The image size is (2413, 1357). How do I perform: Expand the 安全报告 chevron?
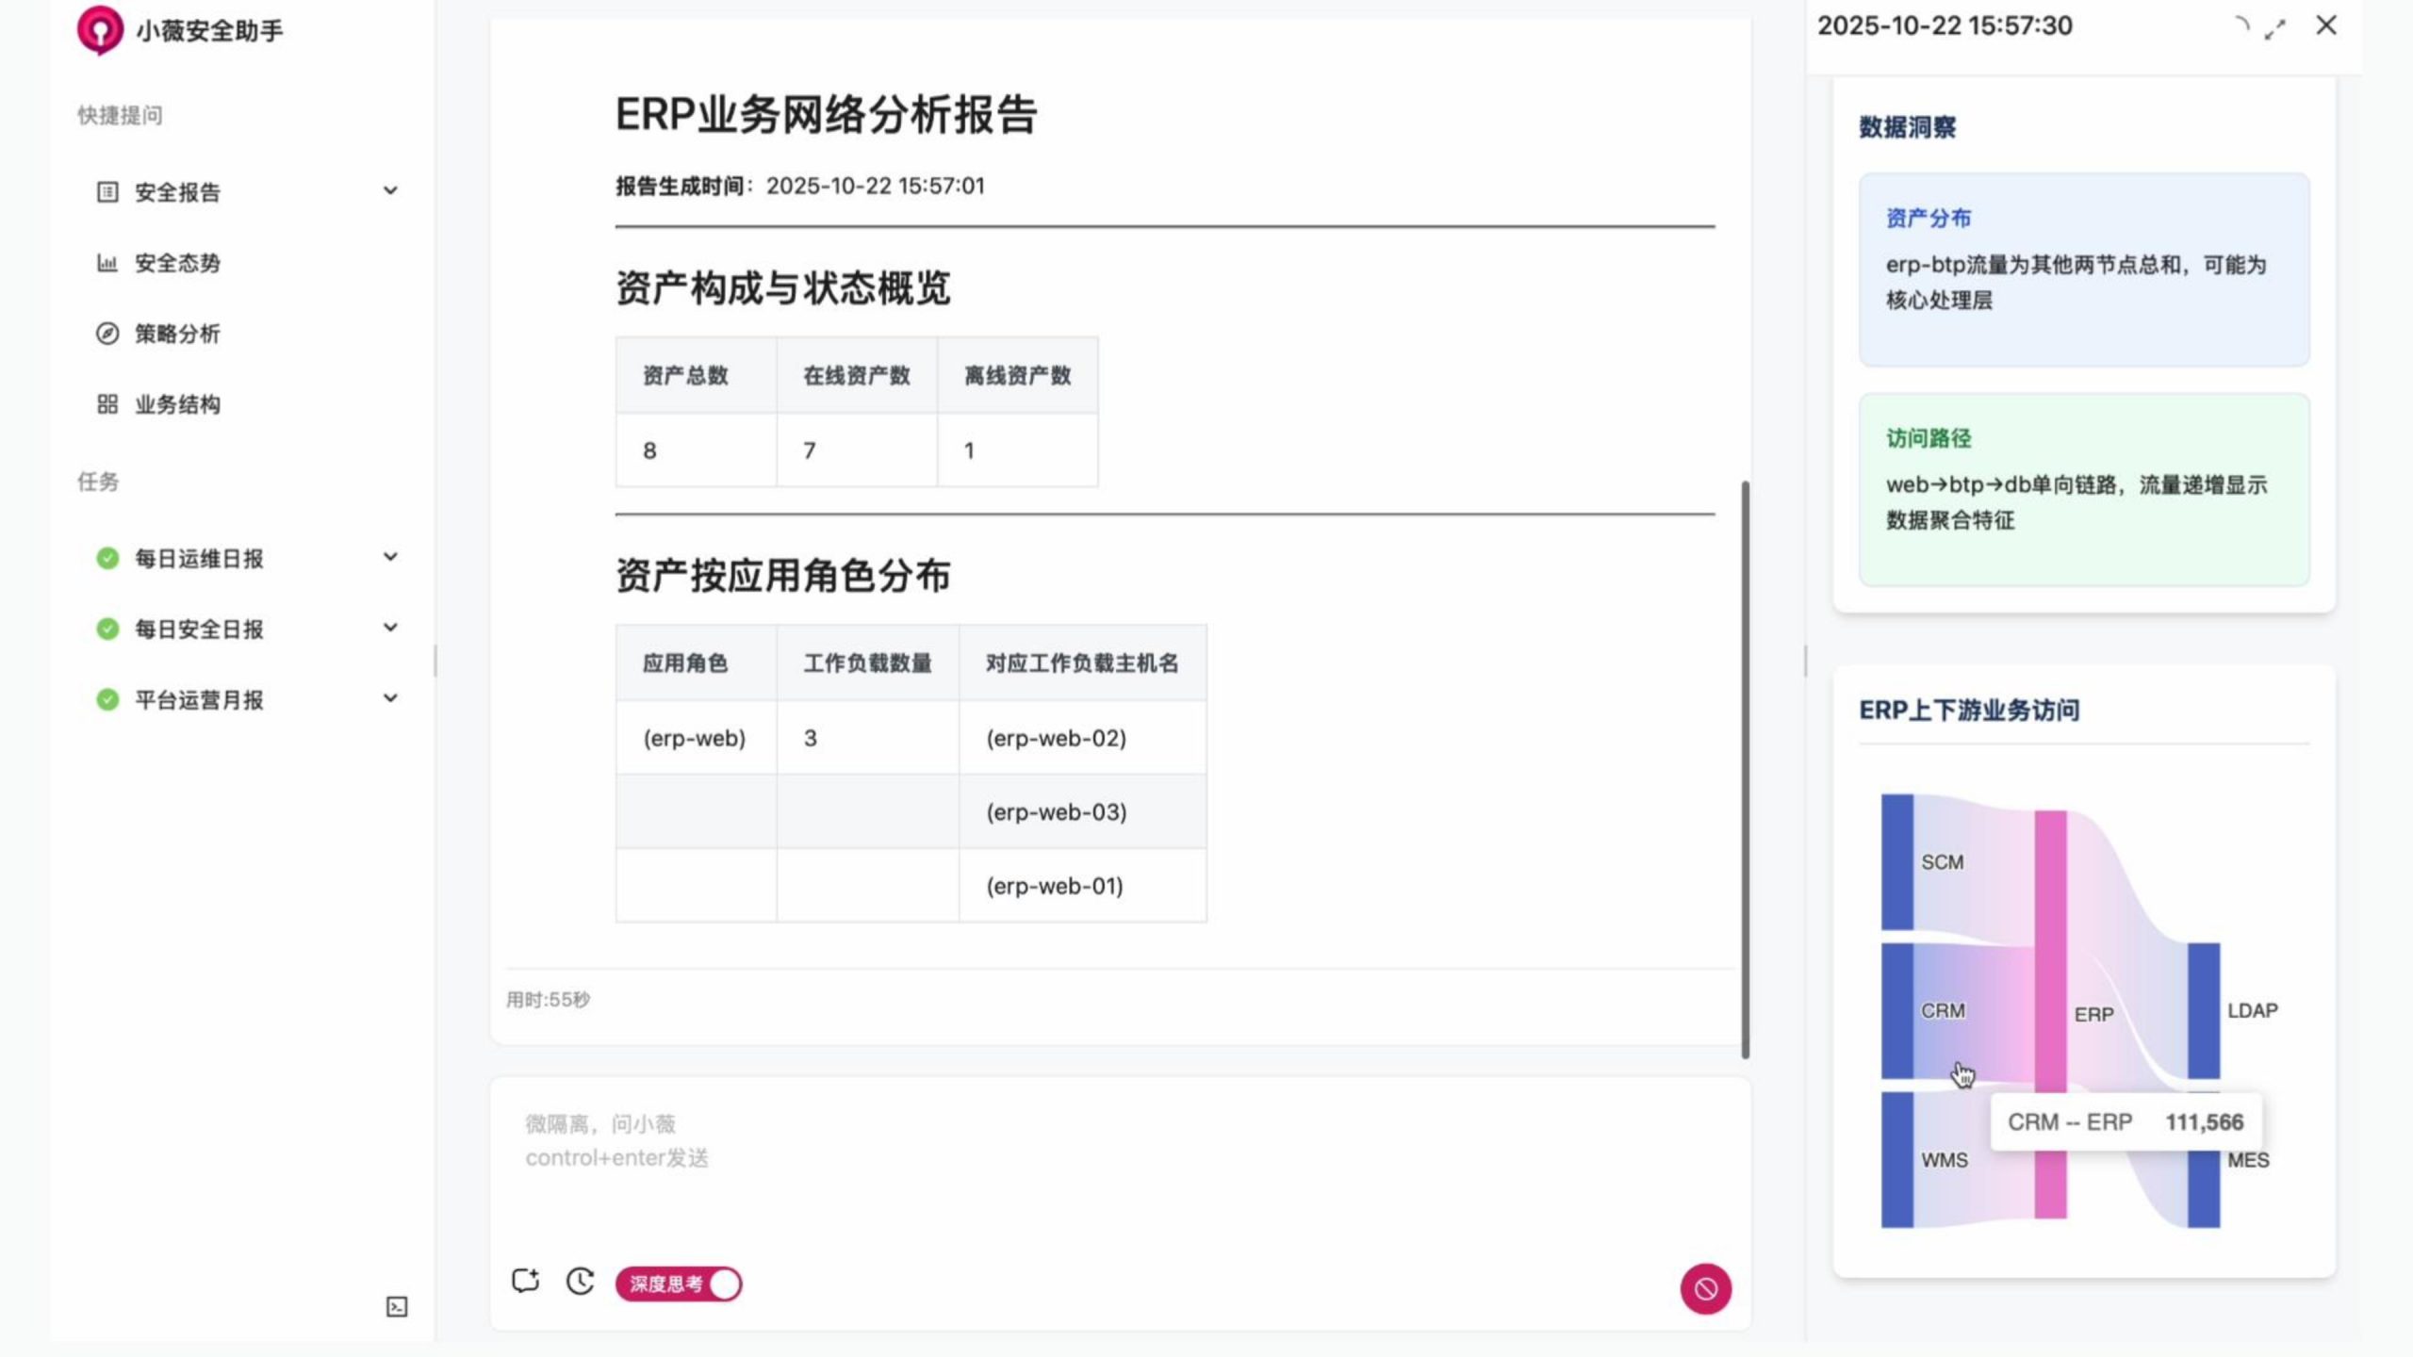390,191
